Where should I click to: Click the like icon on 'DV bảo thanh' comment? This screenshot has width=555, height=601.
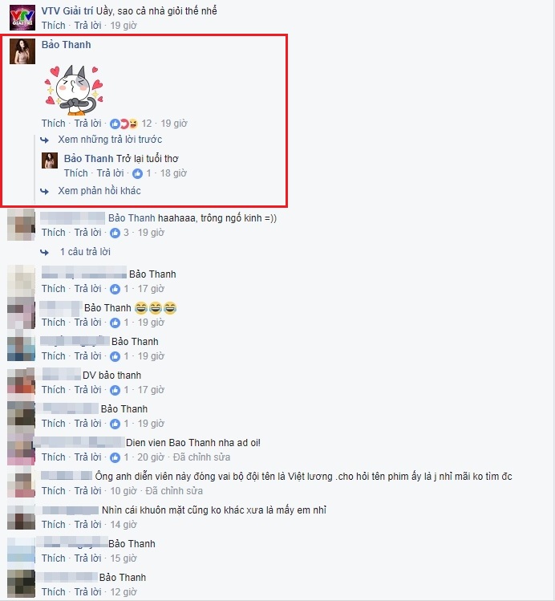(x=115, y=390)
